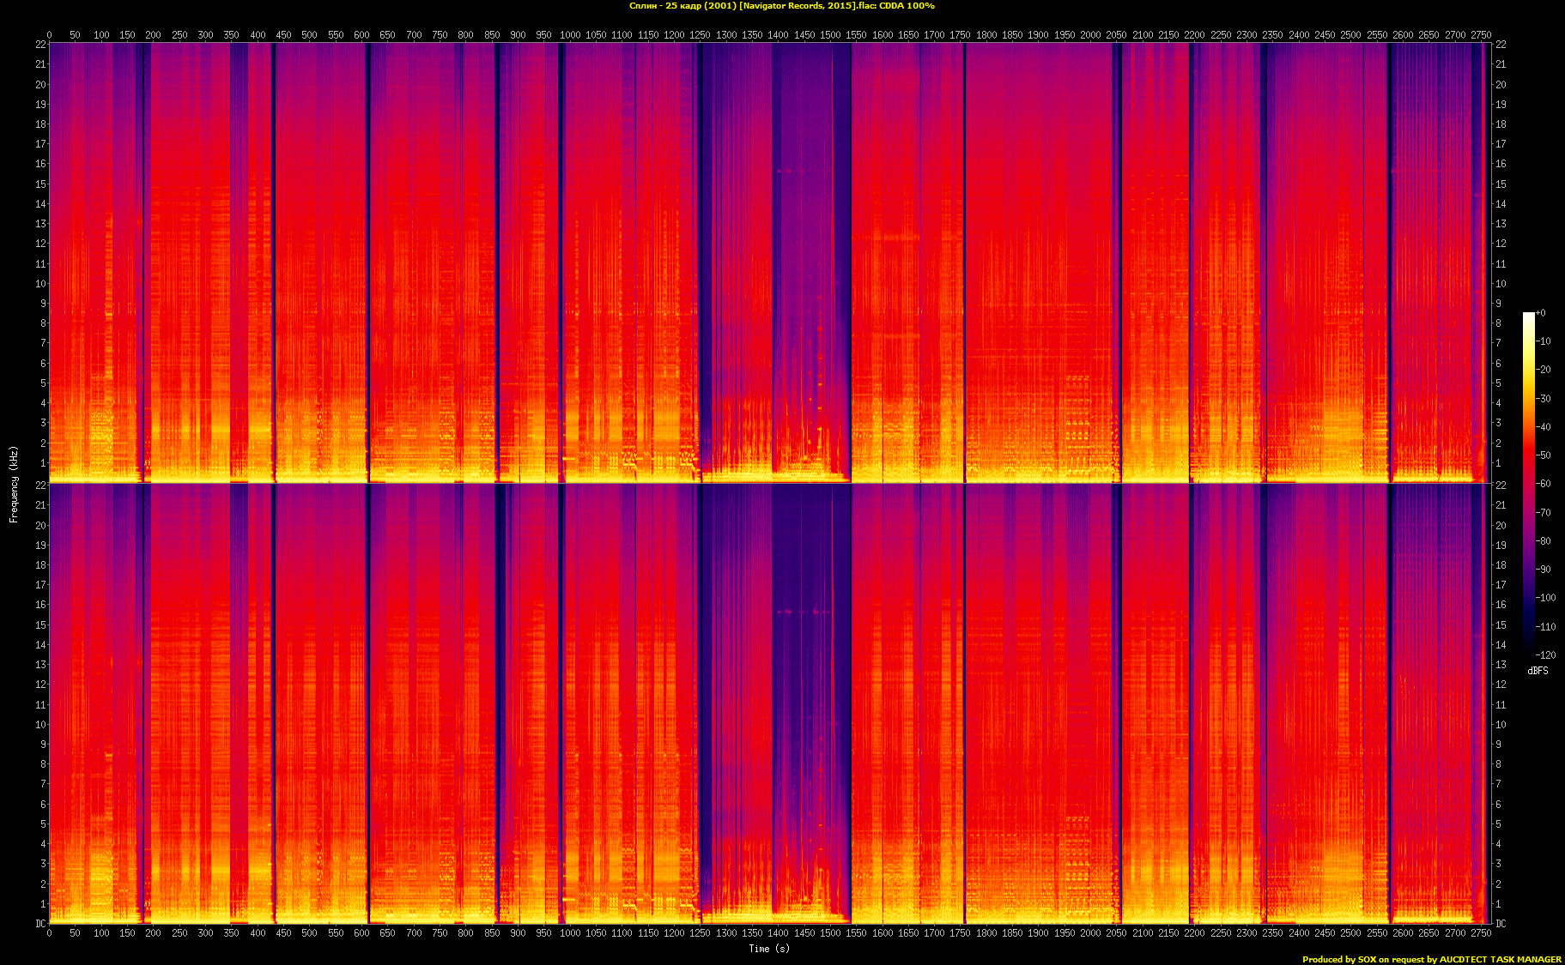
Task: Click the 22 label at top-right frequency axis
Action: [x=1501, y=45]
